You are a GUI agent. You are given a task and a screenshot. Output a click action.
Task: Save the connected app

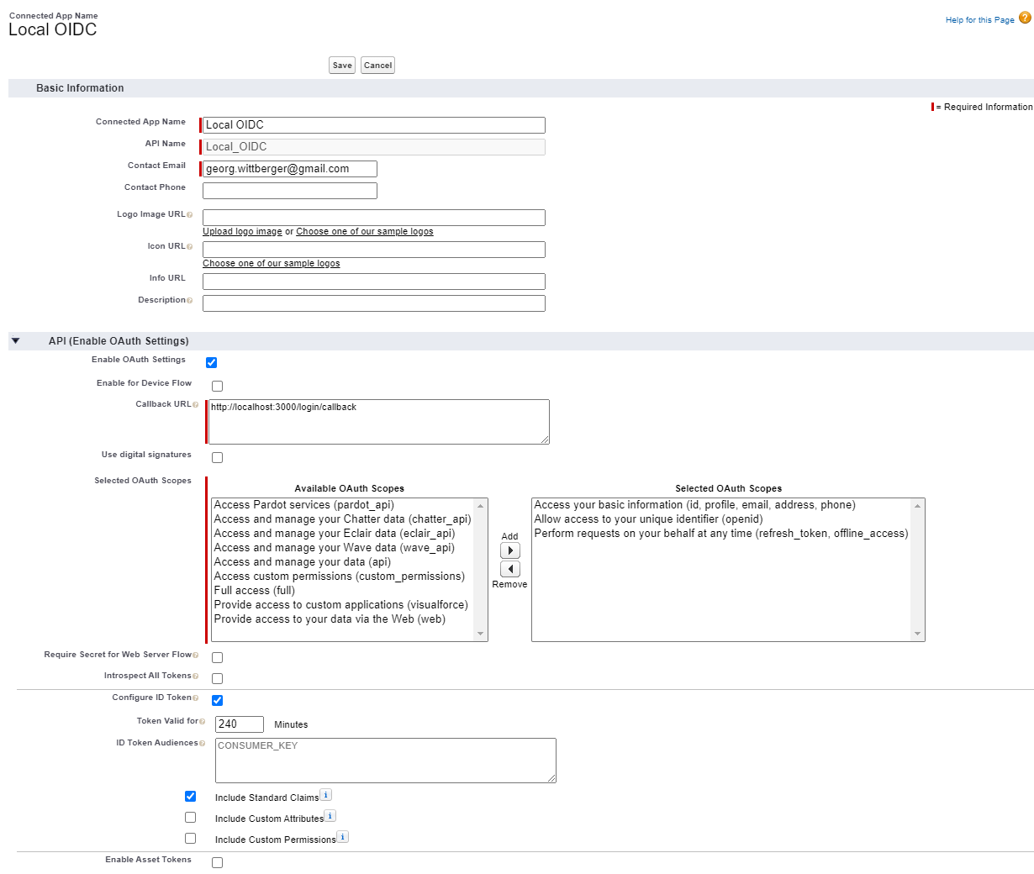pyautogui.click(x=342, y=66)
